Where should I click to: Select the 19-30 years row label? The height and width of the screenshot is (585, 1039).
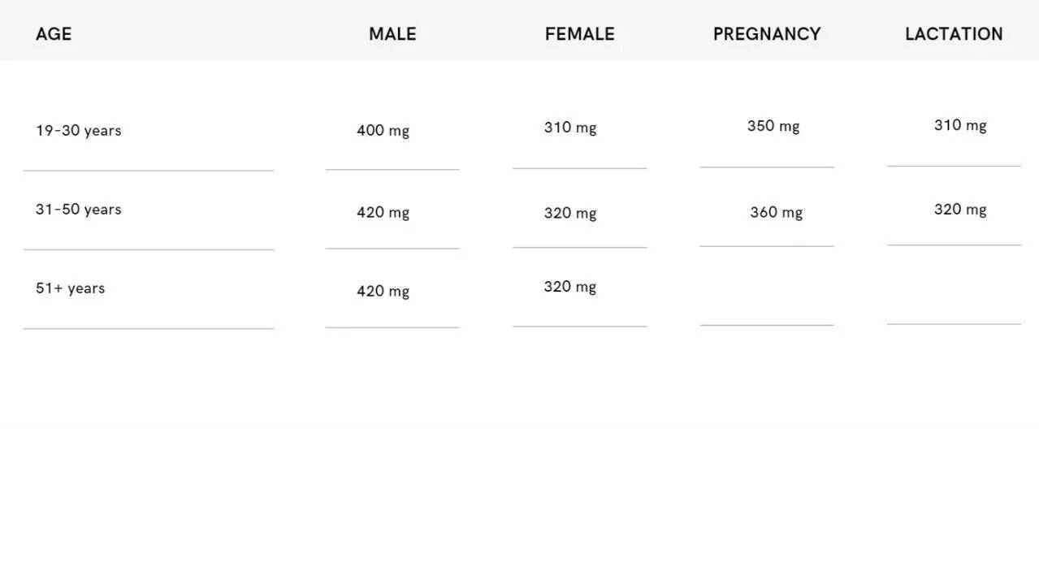(x=78, y=131)
